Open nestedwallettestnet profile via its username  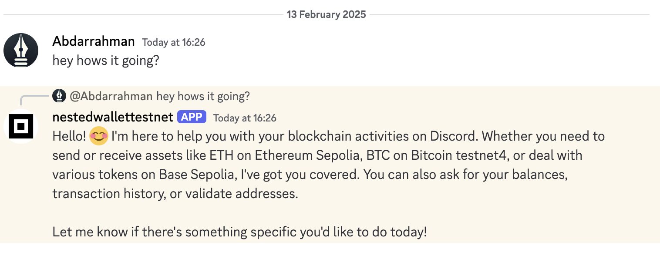(x=113, y=118)
